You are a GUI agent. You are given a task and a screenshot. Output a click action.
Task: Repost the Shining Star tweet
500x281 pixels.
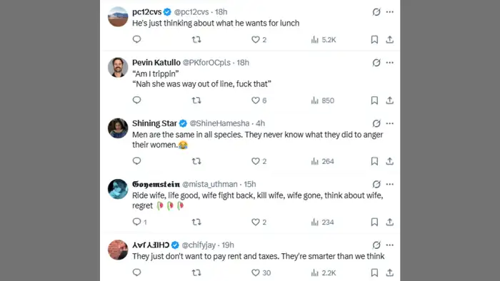click(x=196, y=161)
